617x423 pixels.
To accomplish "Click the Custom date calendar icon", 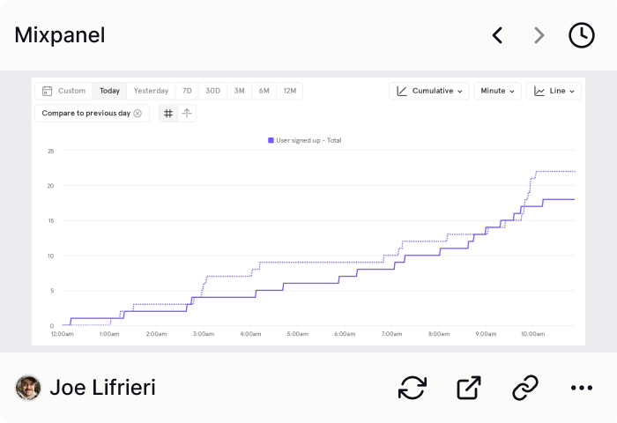I will [48, 91].
